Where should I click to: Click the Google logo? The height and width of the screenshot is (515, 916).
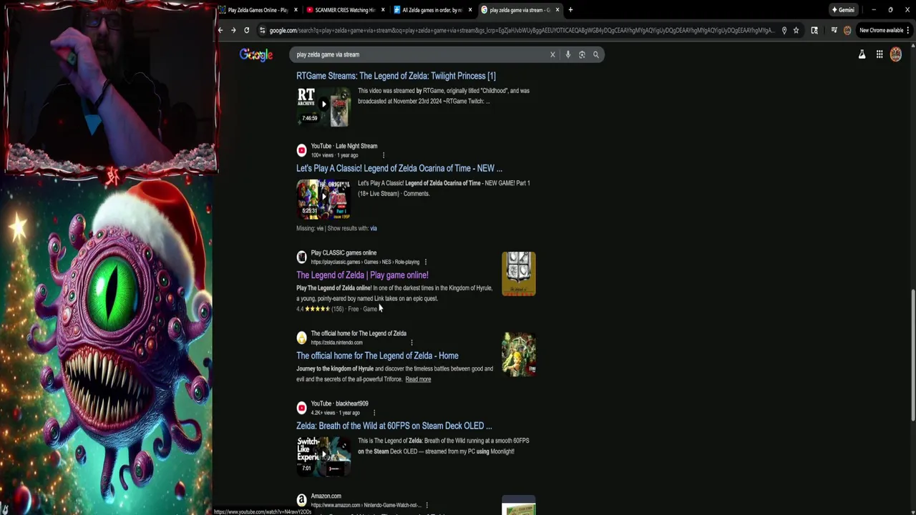[256, 55]
